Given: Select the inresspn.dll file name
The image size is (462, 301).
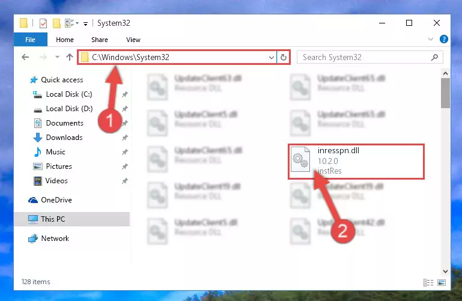Looking at the screenshot, I should click(x=338, y=150).
